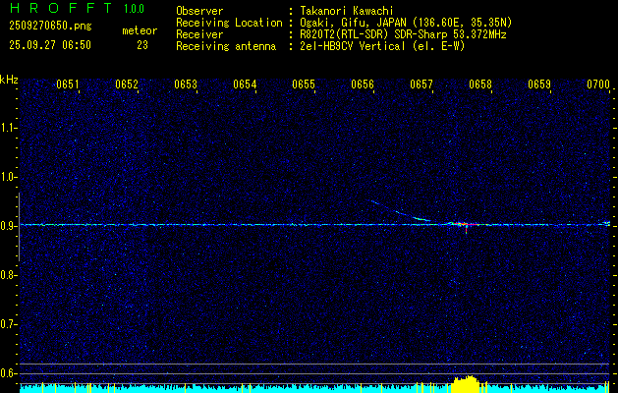The width and height of the screenshot is (618, 393).
Task: Click the kHz axis unit label
Action: tap(9, 80)
